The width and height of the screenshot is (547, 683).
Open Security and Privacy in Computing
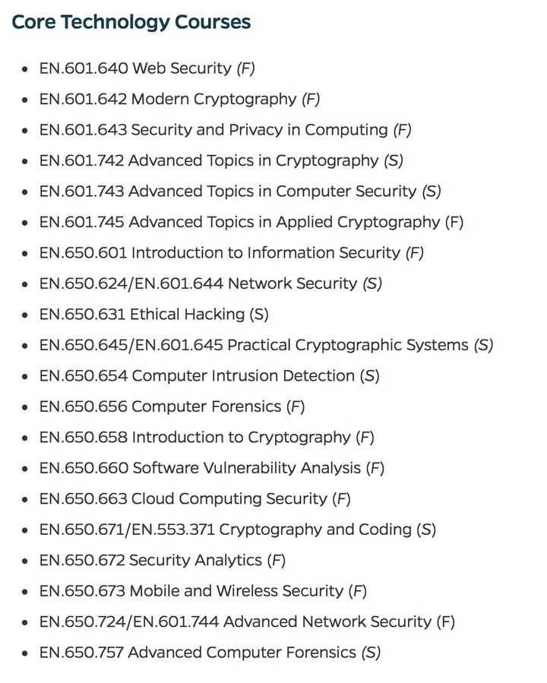tap(225, 130)
